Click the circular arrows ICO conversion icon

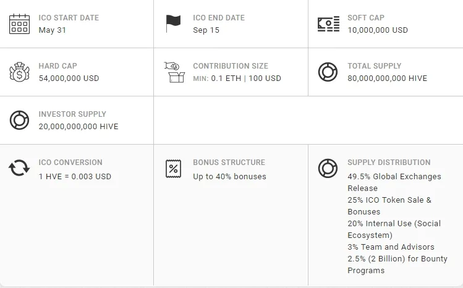coord(19,168)
